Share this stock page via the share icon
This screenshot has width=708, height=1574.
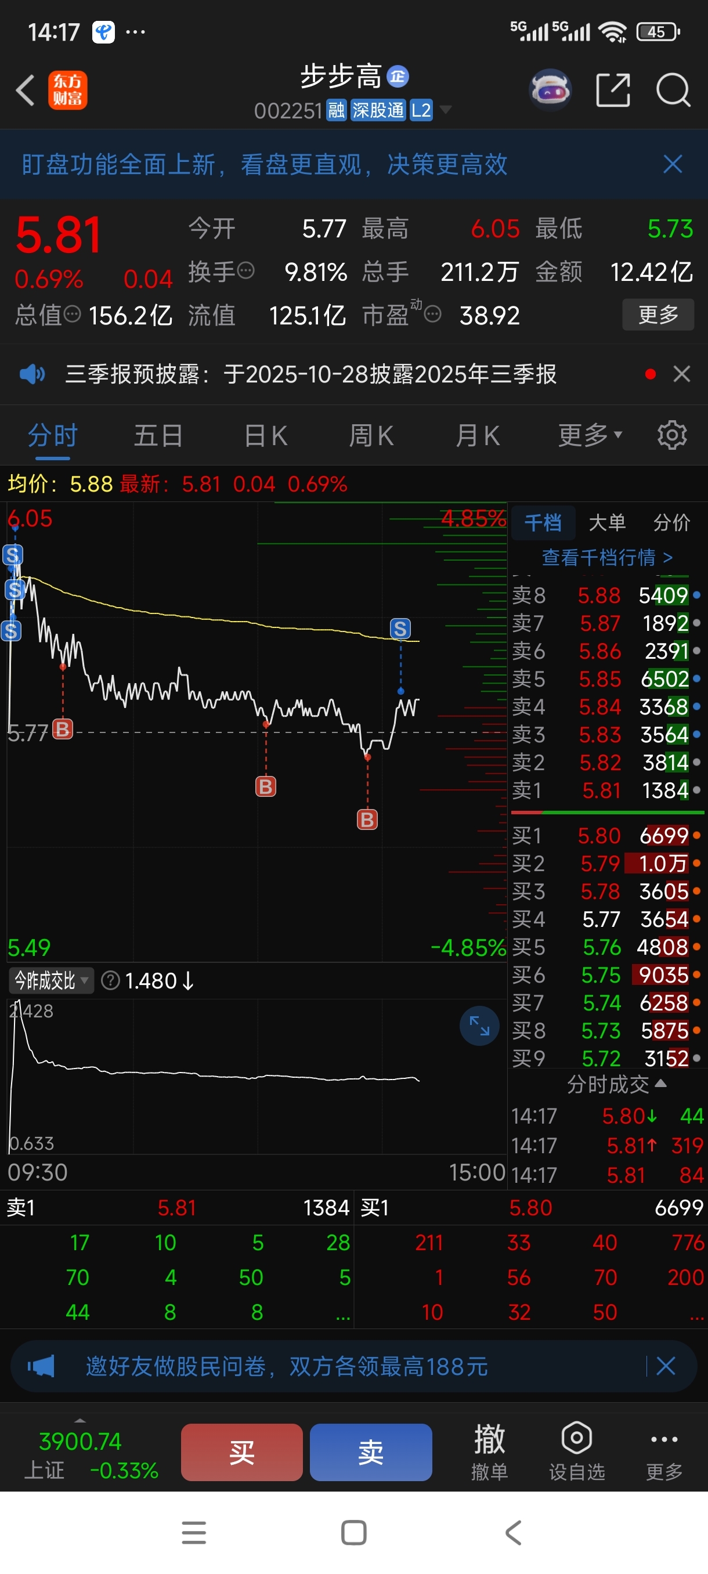point(613,91)
